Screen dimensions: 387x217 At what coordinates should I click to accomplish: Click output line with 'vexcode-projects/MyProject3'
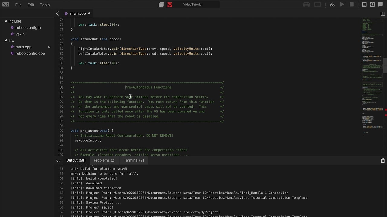[145, 212]
